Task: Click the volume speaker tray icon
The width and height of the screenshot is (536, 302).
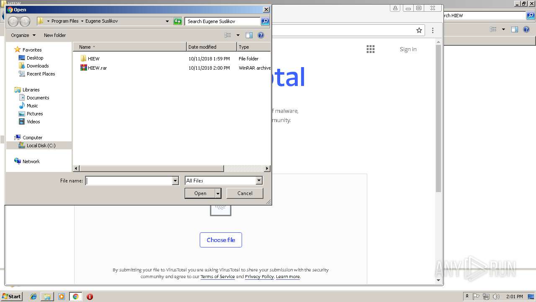Action: coord(496,297)
